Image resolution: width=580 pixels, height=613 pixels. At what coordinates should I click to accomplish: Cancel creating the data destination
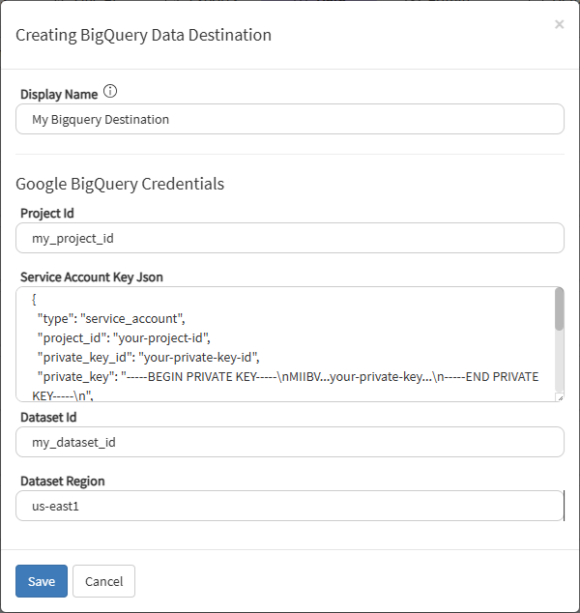(103, 581)
